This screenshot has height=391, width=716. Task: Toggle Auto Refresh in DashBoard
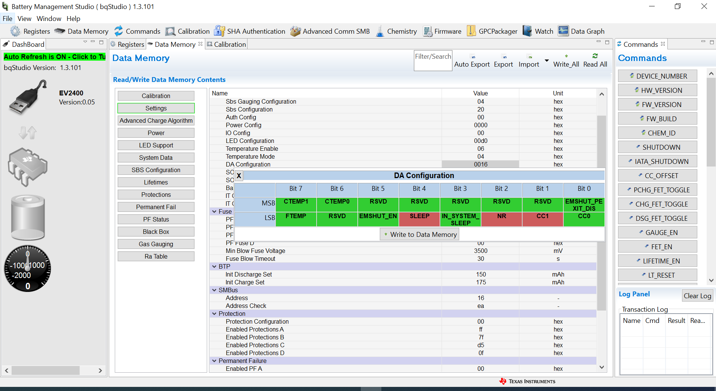(x=55, y=57)
